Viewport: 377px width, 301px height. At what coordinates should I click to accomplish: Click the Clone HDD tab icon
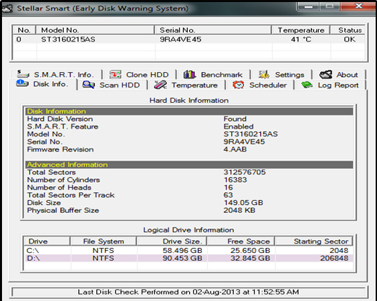click(x=116, y=75)
